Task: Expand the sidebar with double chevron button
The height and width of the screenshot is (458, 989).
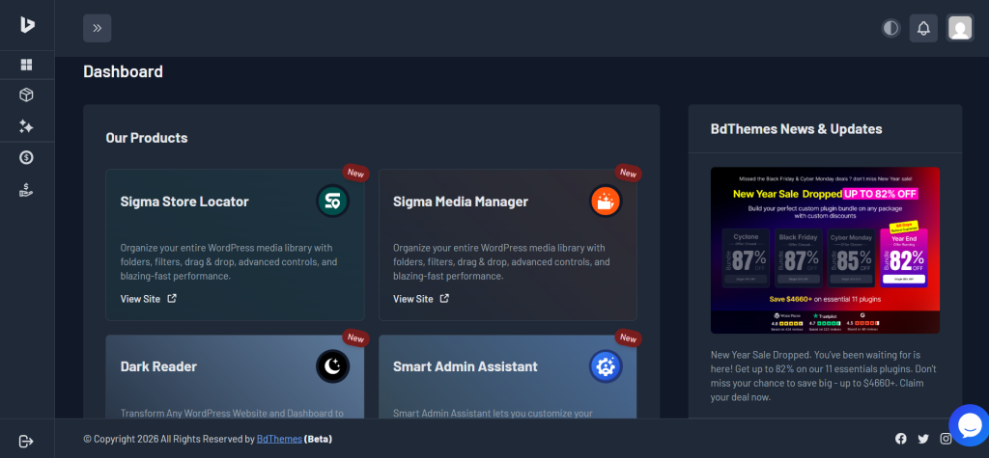Action: pyautogui.click(x=98, y=28)
